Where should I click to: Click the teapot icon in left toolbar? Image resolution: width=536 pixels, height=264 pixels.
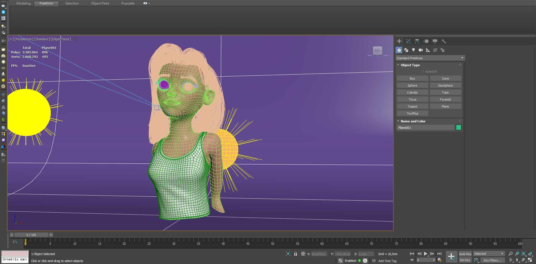pos(3,68)
